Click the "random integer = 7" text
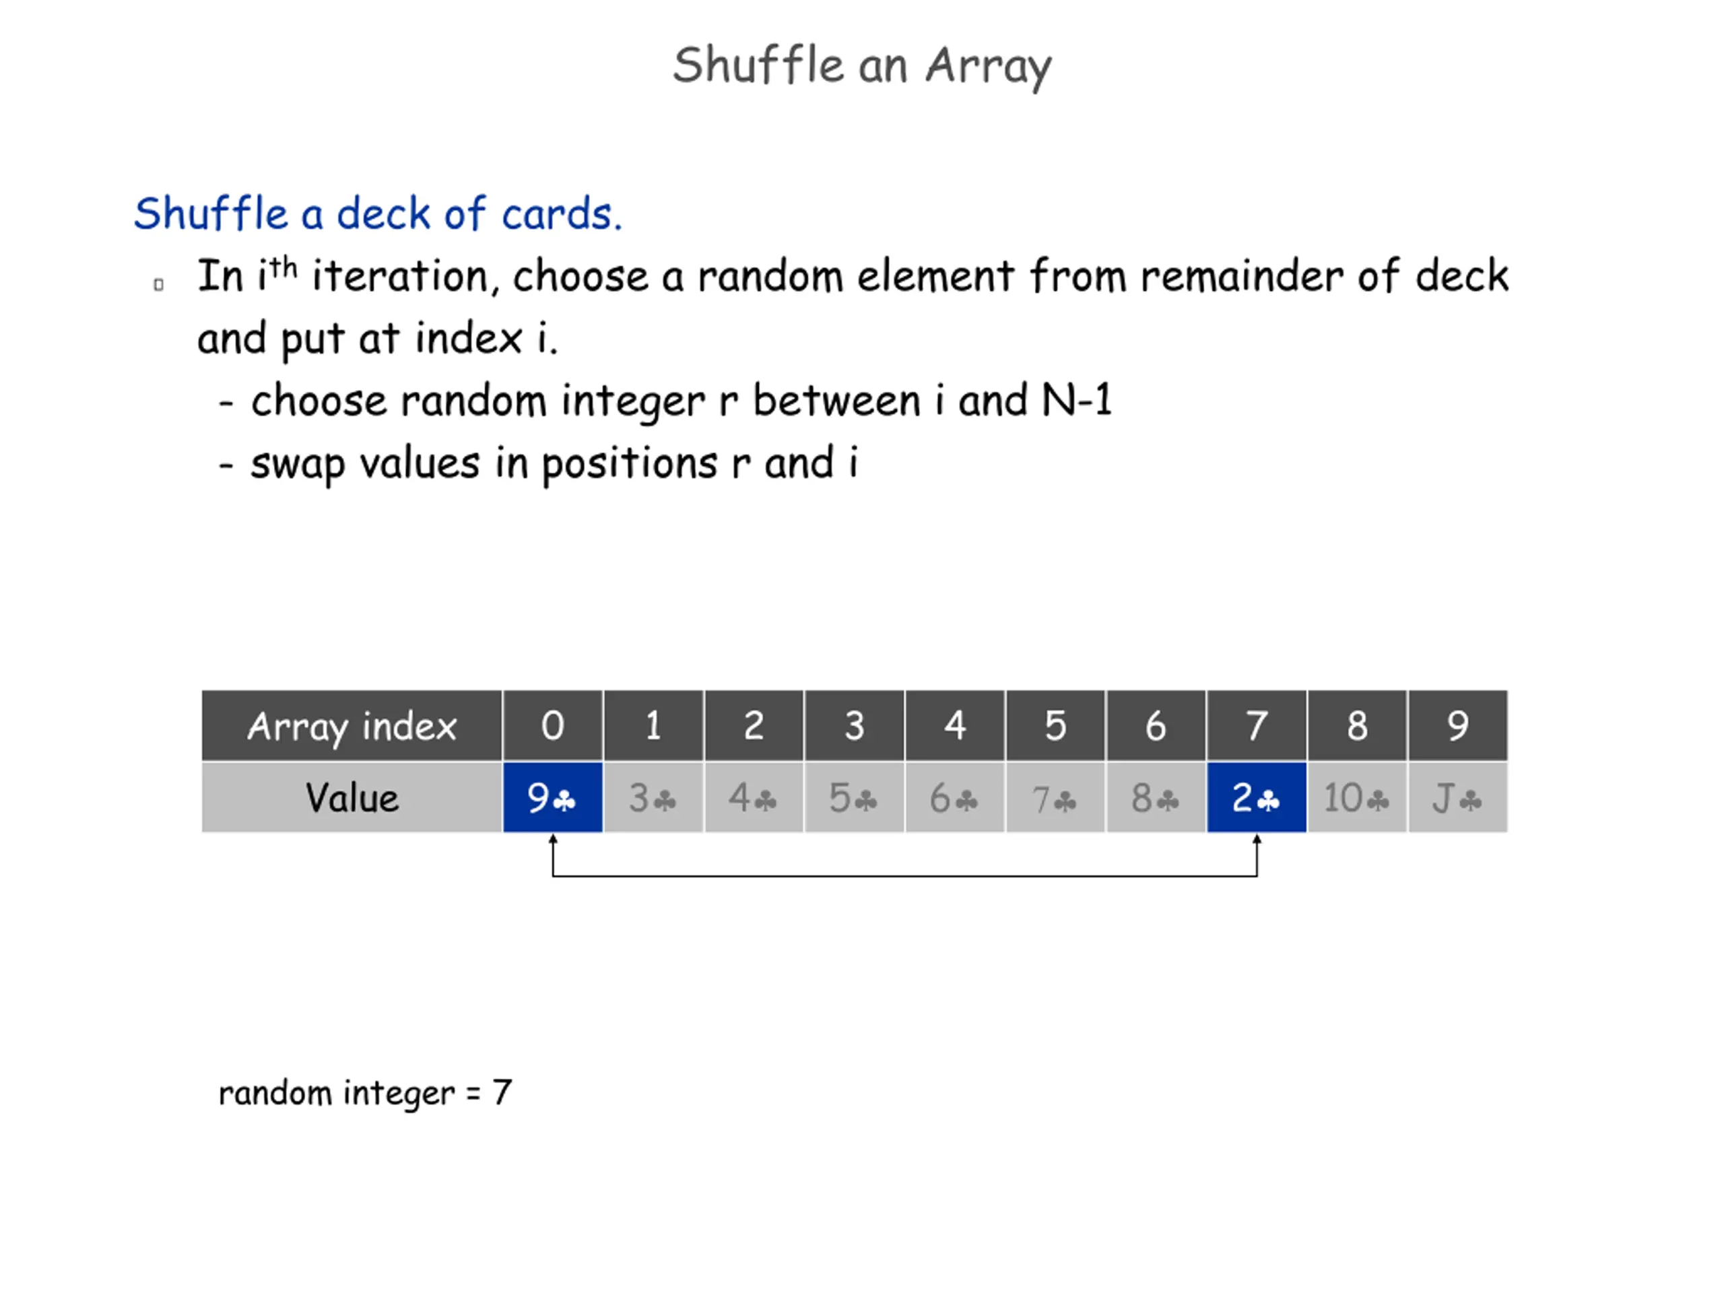1724x1293 pixels. pyautogui.click(x=365, y=1093)
